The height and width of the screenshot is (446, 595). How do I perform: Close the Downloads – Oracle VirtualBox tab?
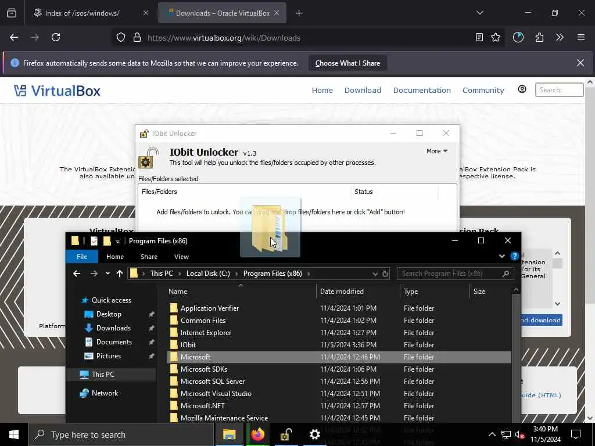[x=277, y=13]
